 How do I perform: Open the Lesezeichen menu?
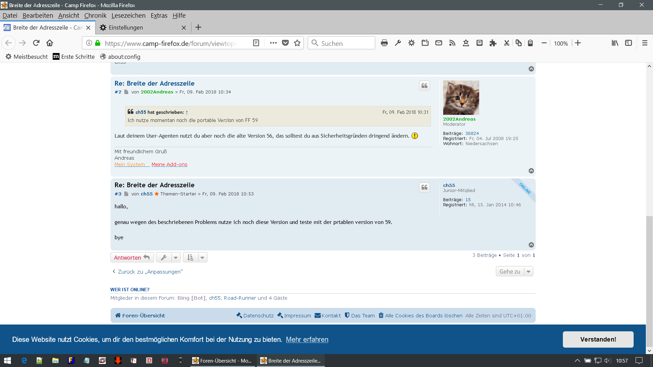pos(128,16)
